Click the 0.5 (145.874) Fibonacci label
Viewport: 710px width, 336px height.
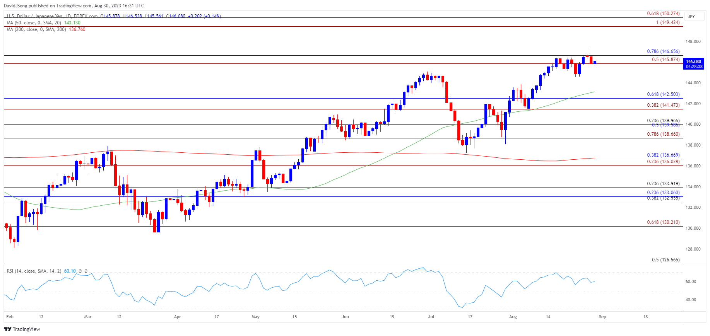(x=666, y=60)
